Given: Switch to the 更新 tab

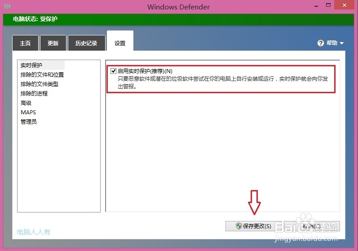Looking at the screenshot, I should pyautogui.click(x=53, y=43).
